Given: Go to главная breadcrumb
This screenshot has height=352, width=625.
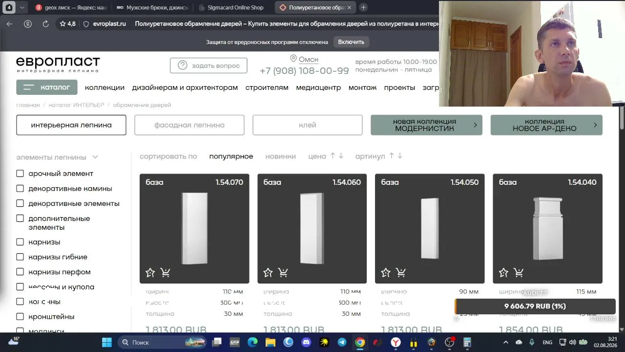Looking at the screenshot, I should tap(28, 105).
